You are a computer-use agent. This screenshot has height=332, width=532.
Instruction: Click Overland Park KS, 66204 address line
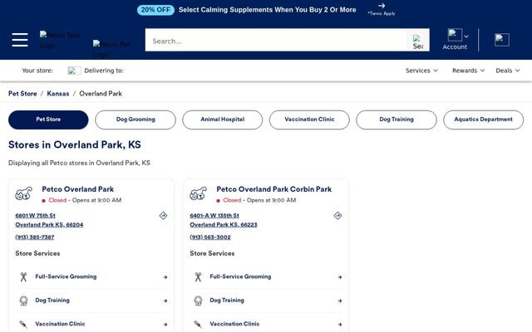click(49, 225)
